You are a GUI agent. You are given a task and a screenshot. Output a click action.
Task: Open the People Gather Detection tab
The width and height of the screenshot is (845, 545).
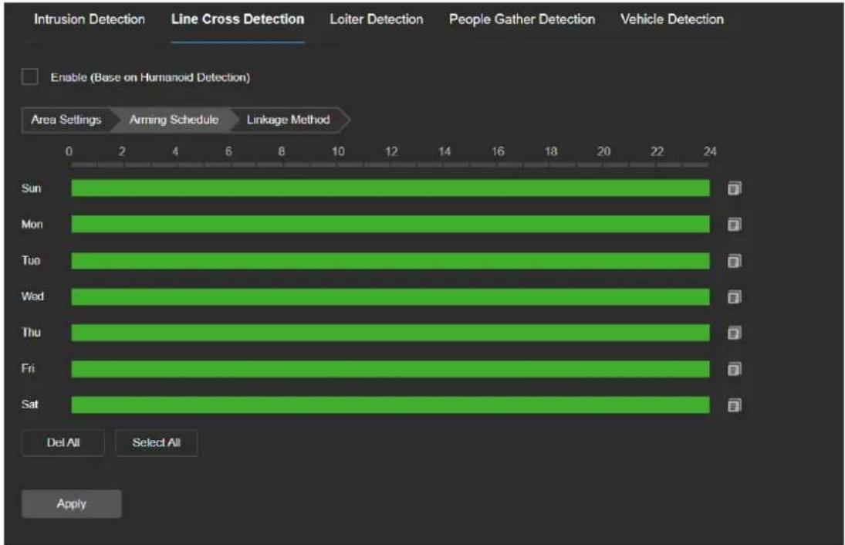pyautogui.click(x=522, y=19)
